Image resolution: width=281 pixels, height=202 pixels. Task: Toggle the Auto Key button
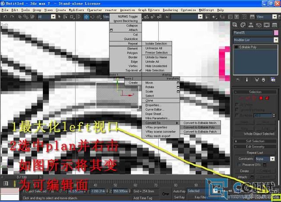point(179,191)
